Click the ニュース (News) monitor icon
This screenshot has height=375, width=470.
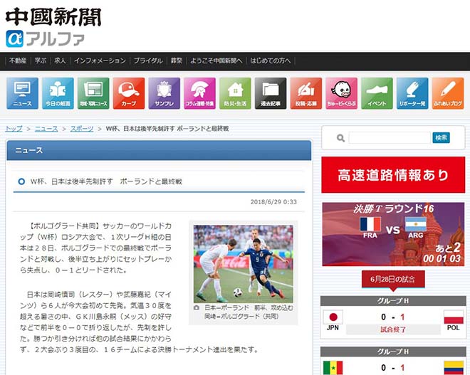coord(22,93)
